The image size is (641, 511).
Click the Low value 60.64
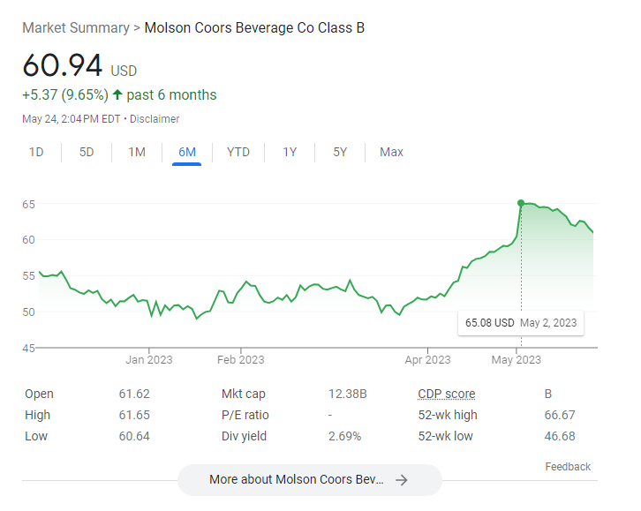click(134, 436)
